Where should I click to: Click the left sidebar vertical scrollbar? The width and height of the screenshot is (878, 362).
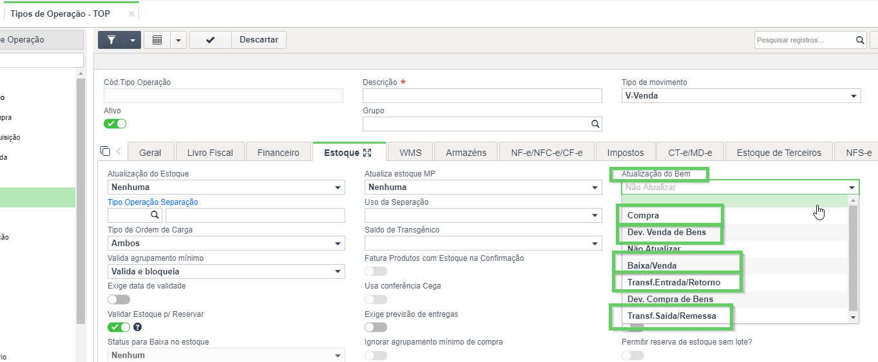click(x=81, y=201)
